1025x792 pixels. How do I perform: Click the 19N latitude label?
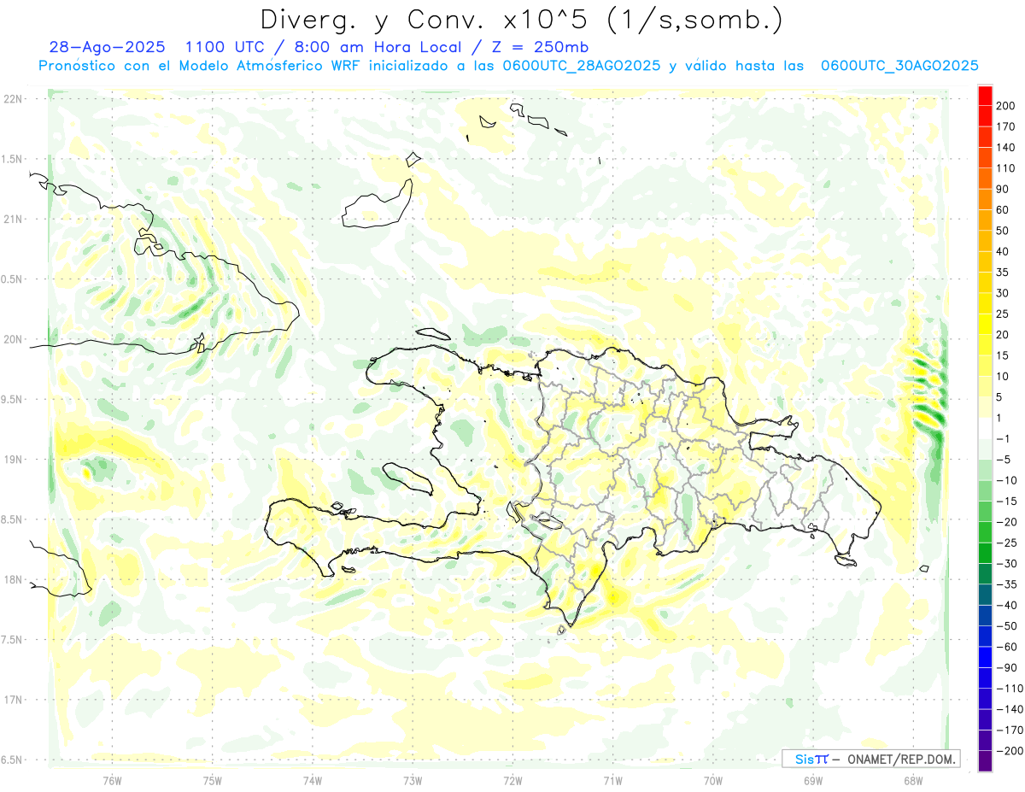coord(12,459)
